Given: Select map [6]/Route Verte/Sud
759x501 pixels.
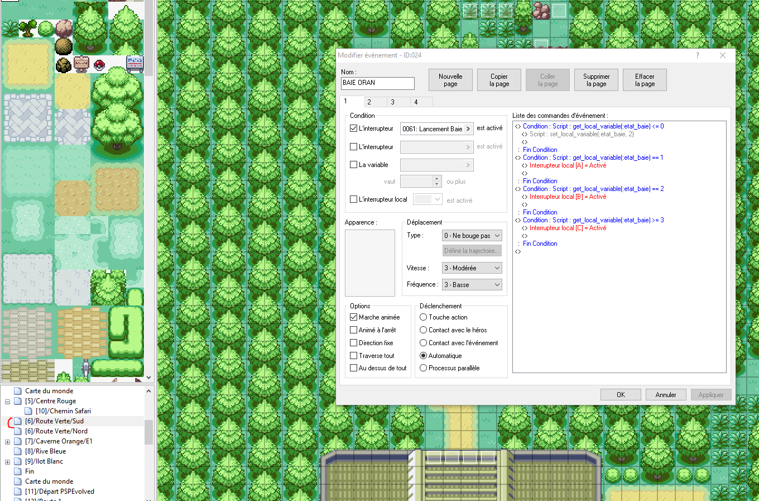Looking at the screenshot, I should click(54, 421).
